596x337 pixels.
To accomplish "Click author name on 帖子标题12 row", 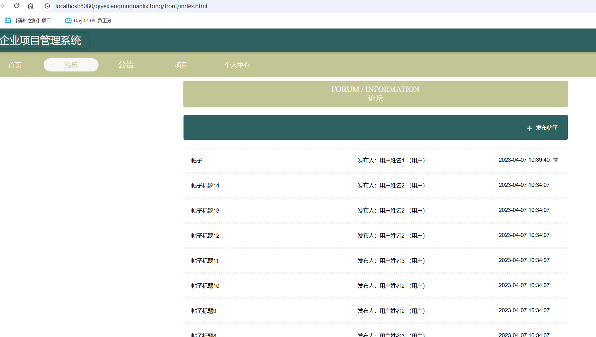I will tap(392, 236).
